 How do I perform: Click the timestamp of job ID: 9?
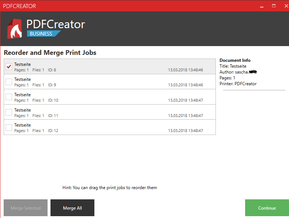pos(185,85)
